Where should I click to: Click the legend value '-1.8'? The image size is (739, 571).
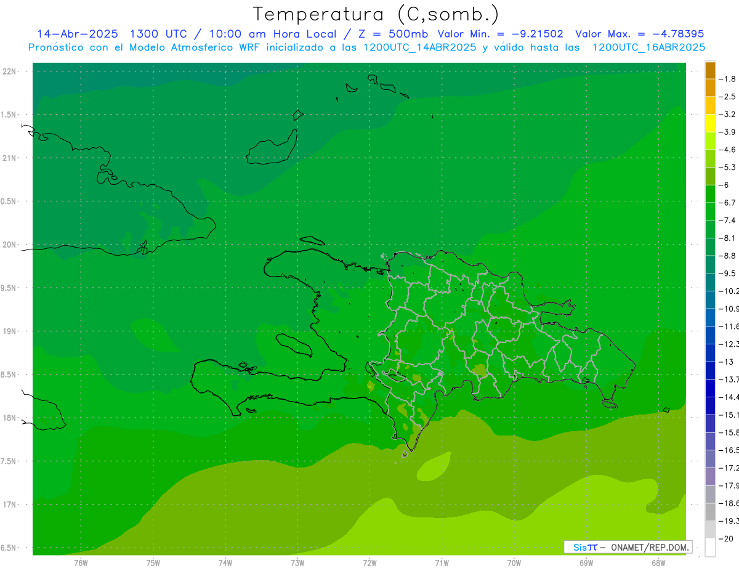pyautogui.click(x=727, y=79)
